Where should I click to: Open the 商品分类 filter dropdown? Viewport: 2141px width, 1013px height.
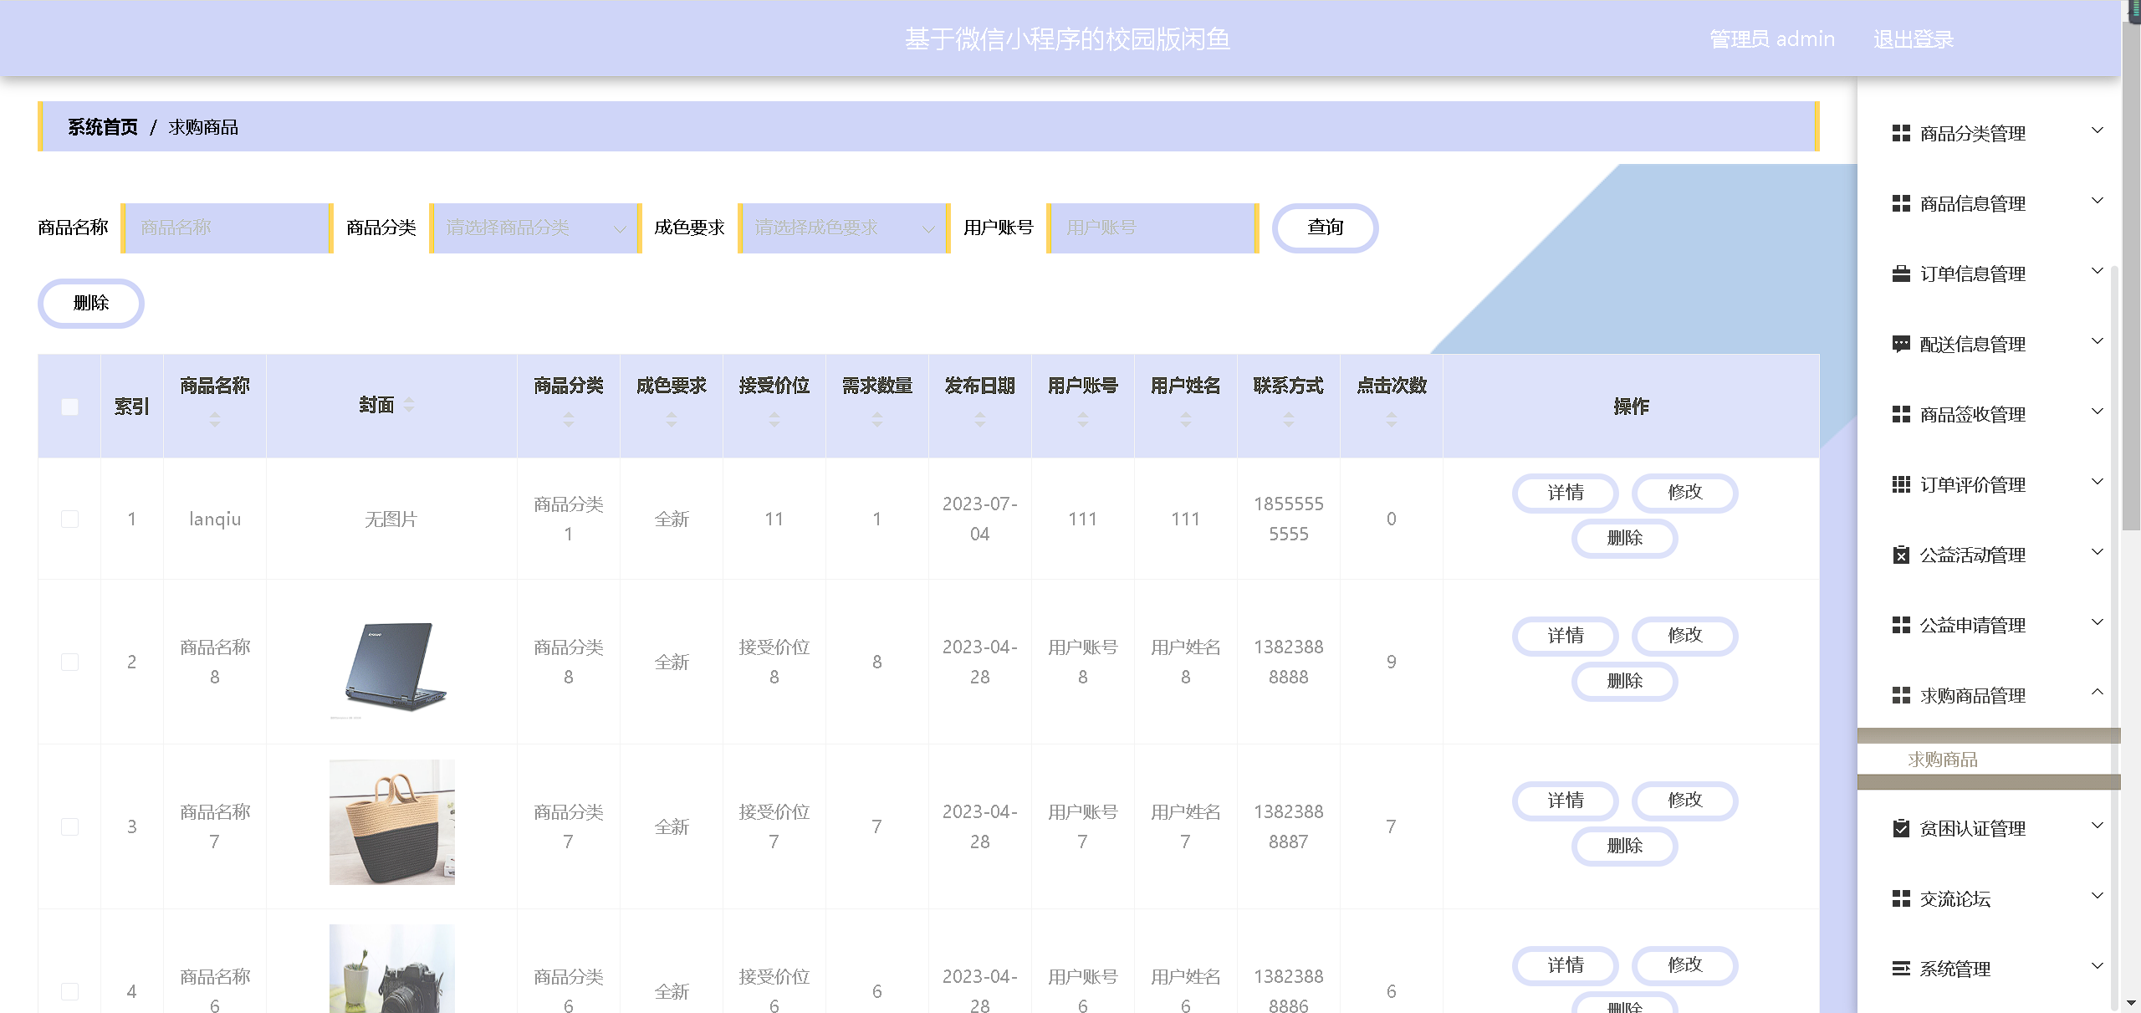535,228
